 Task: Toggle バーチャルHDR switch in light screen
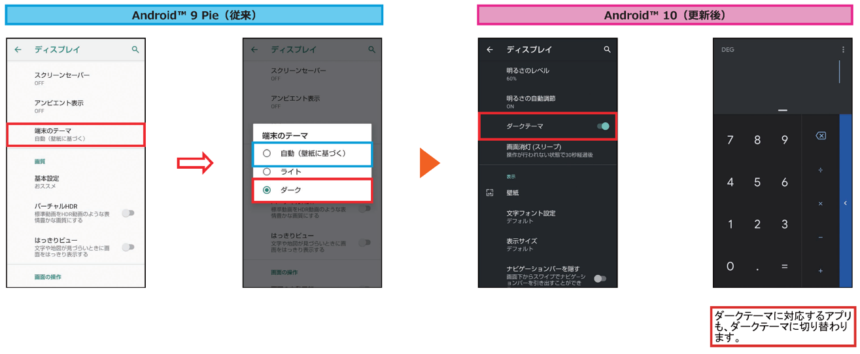128,213
